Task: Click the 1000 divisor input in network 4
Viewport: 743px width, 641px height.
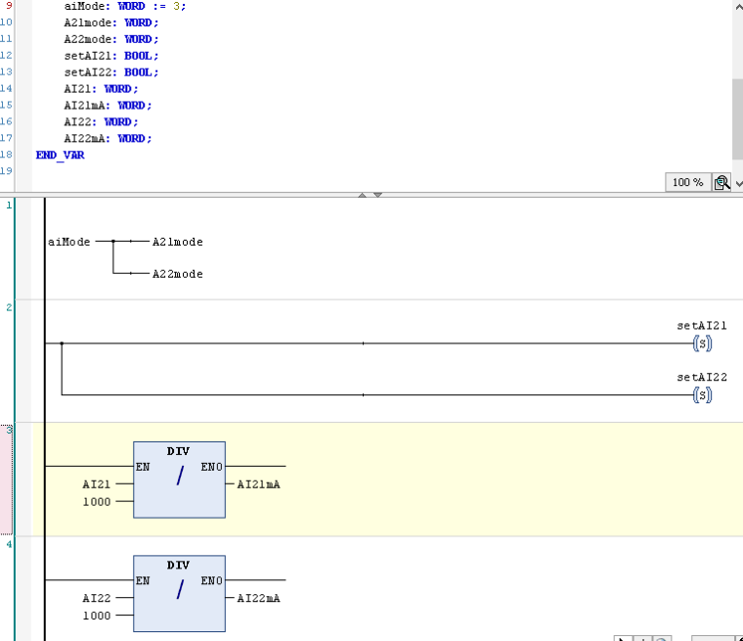Action: pyautogui.click(x=97, y=616)
